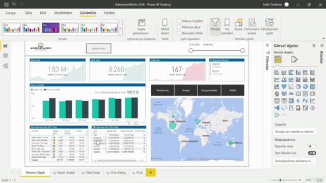
Task: Select the Gauge visual
Action: (x=291, y=94)
